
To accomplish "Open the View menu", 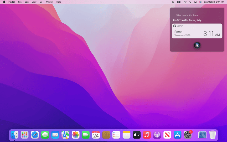I will point(34,2).
